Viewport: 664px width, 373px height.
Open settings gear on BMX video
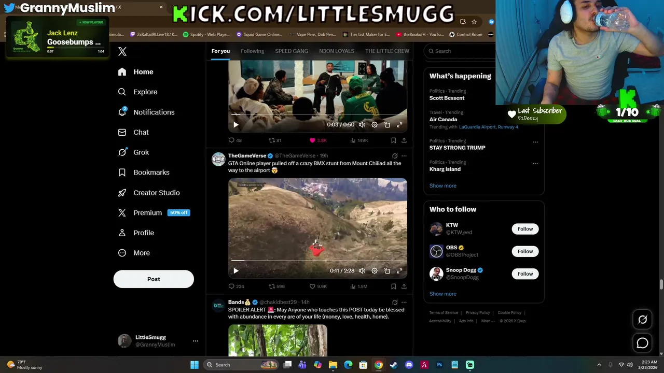[x=375, y=271]
